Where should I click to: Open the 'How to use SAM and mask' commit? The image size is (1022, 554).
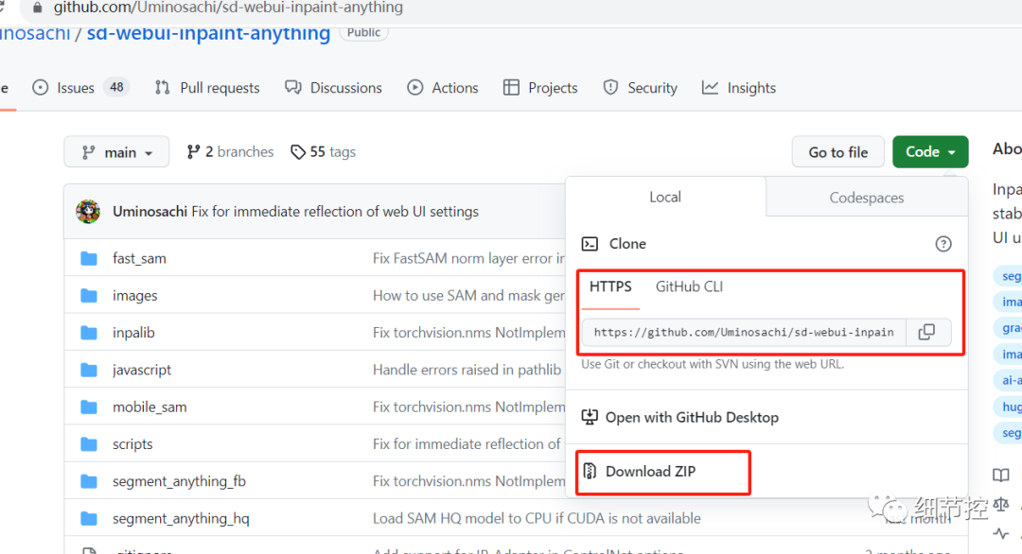point(468,296)
